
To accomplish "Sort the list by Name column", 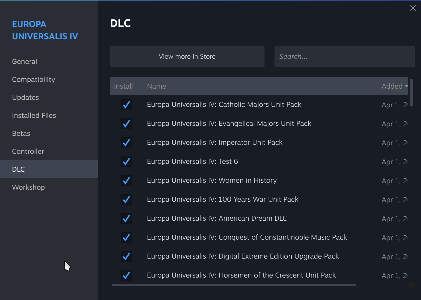I will pos(156,86).
